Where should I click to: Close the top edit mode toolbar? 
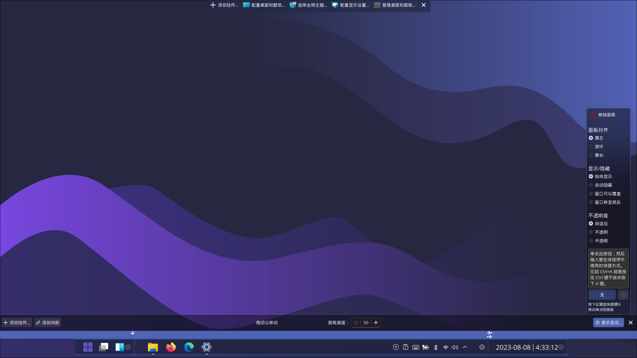coord(424,5)
